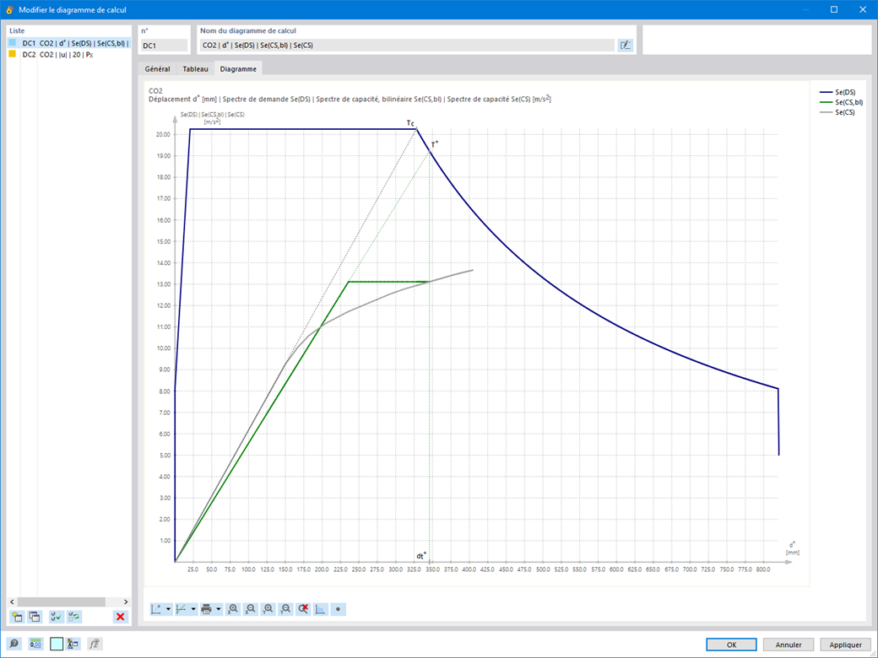The image size is (878, 658).
Task: Reset zoom with red X magnifier
Action: point(303,609)
